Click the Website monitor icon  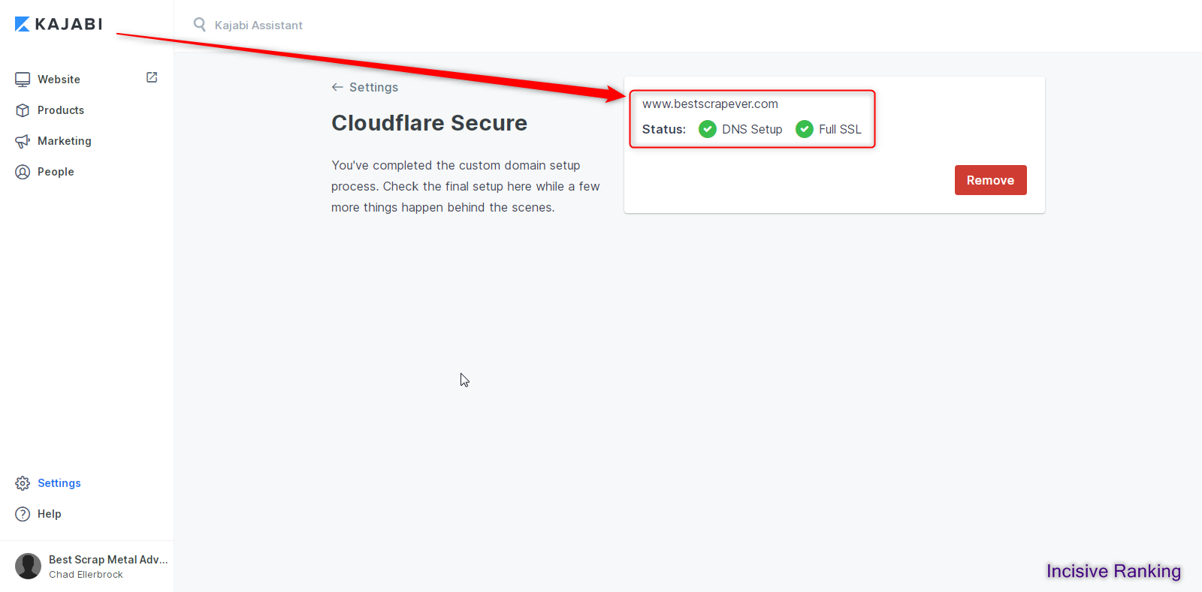23,80
